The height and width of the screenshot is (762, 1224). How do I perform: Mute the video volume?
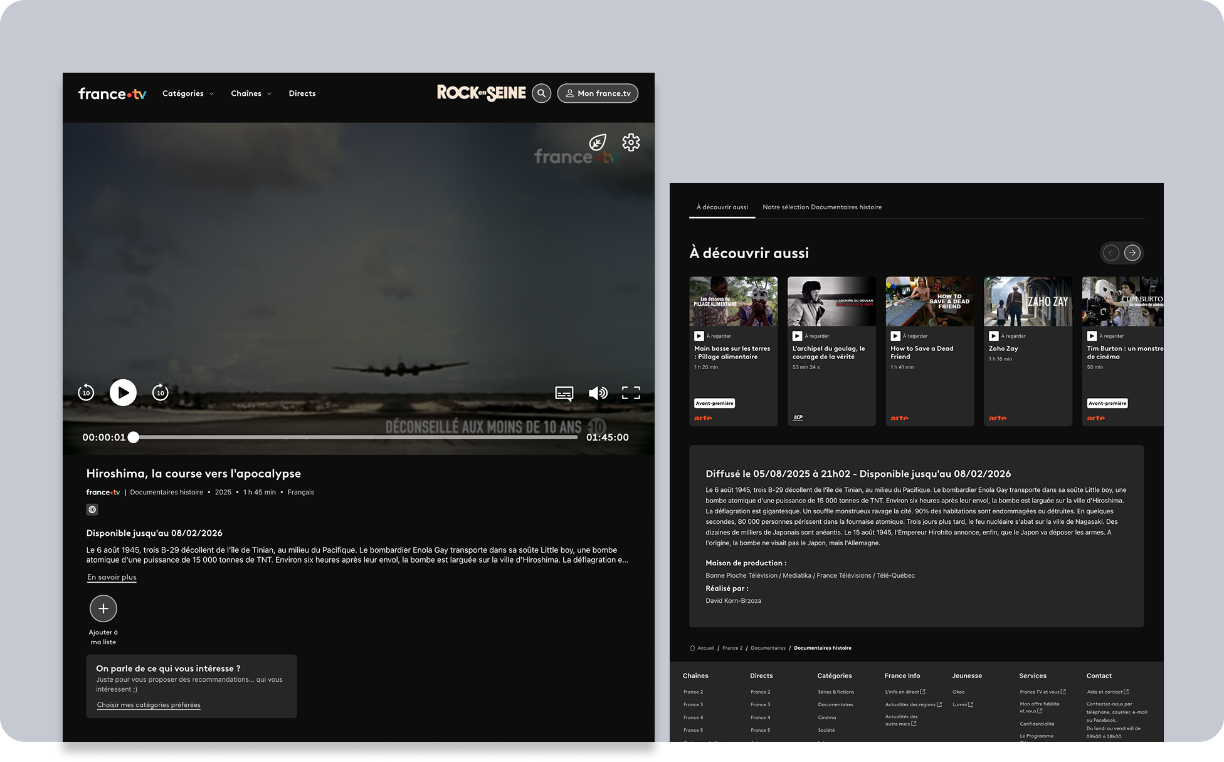click(598, 393)
